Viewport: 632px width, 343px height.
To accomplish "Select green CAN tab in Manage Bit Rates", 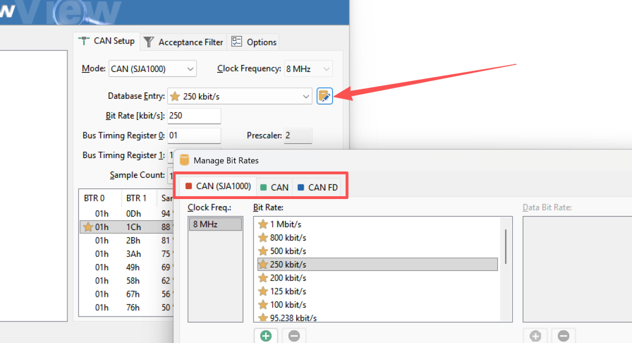I will (274, 187).
